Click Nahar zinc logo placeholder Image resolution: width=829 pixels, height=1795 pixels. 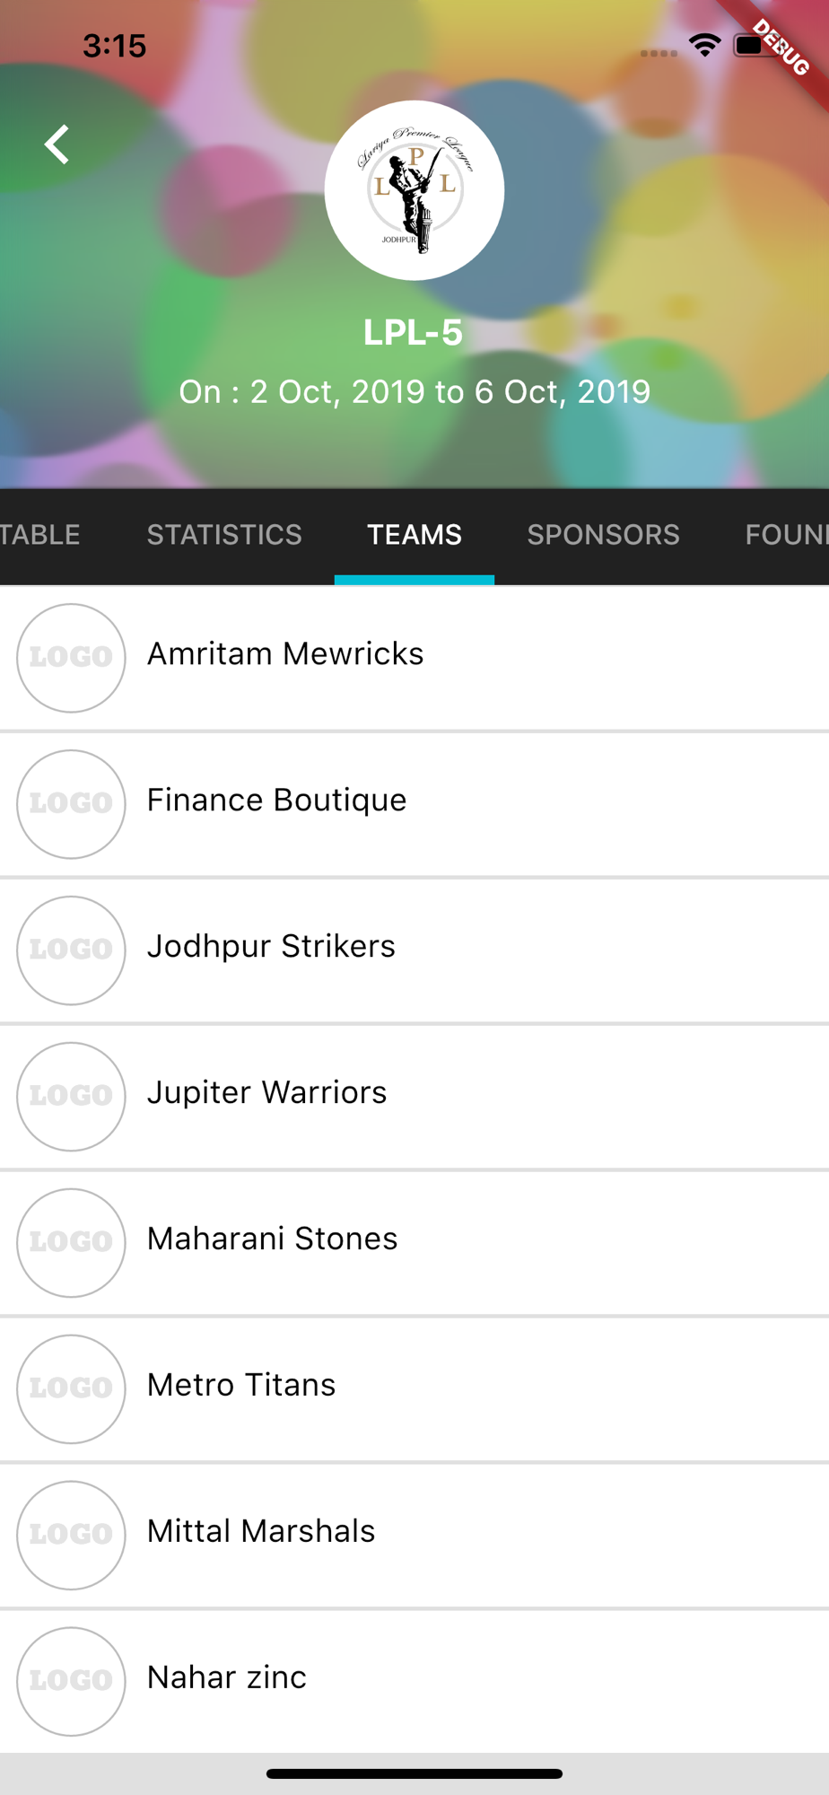[x=71, y=1681]
